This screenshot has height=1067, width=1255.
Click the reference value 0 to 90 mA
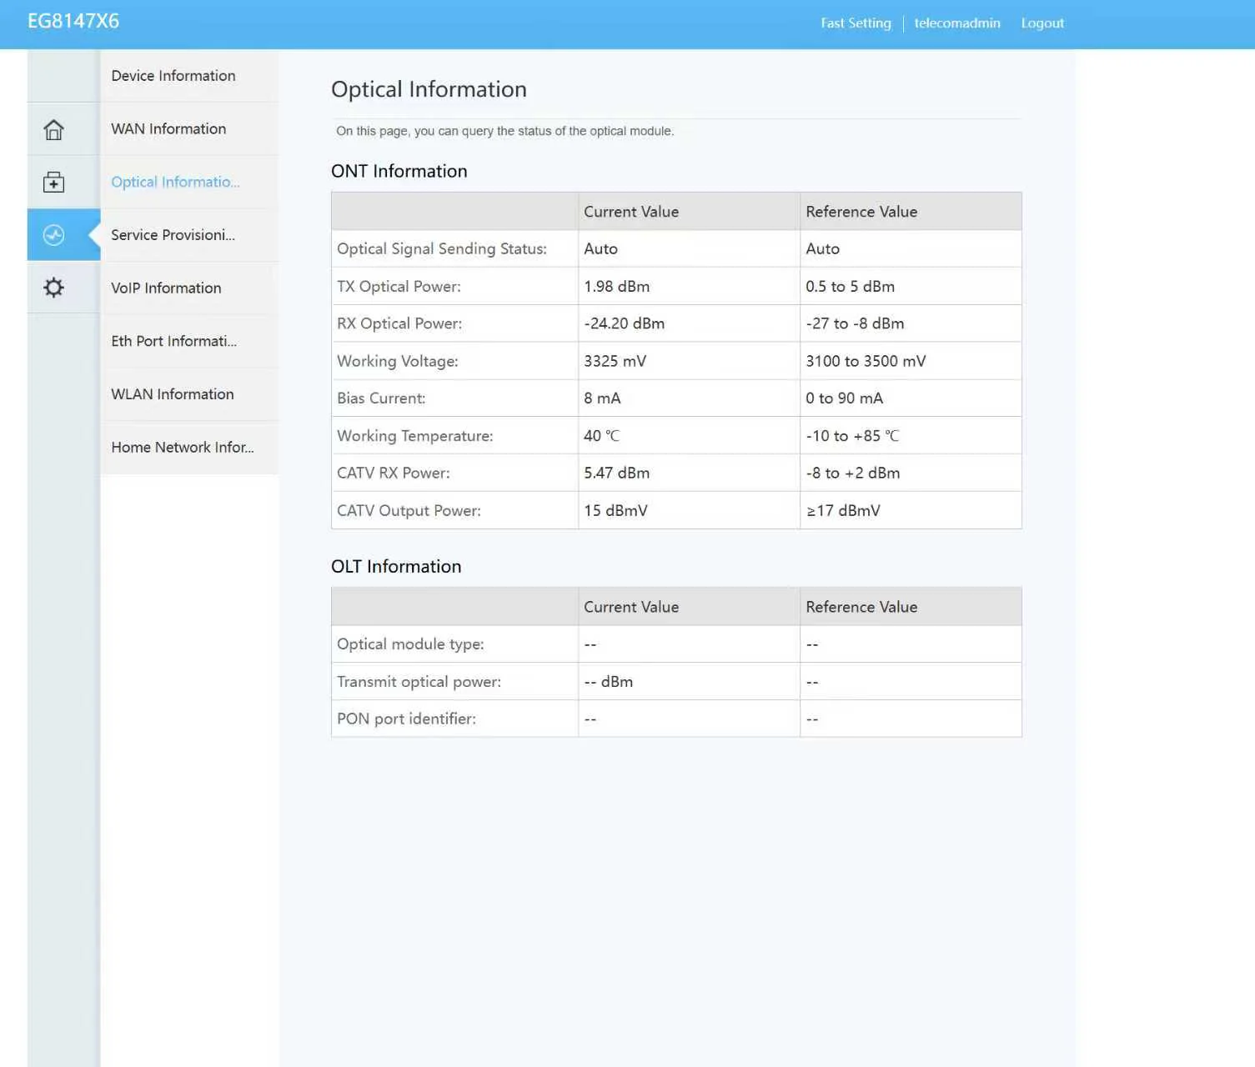(x=844, y=398)
